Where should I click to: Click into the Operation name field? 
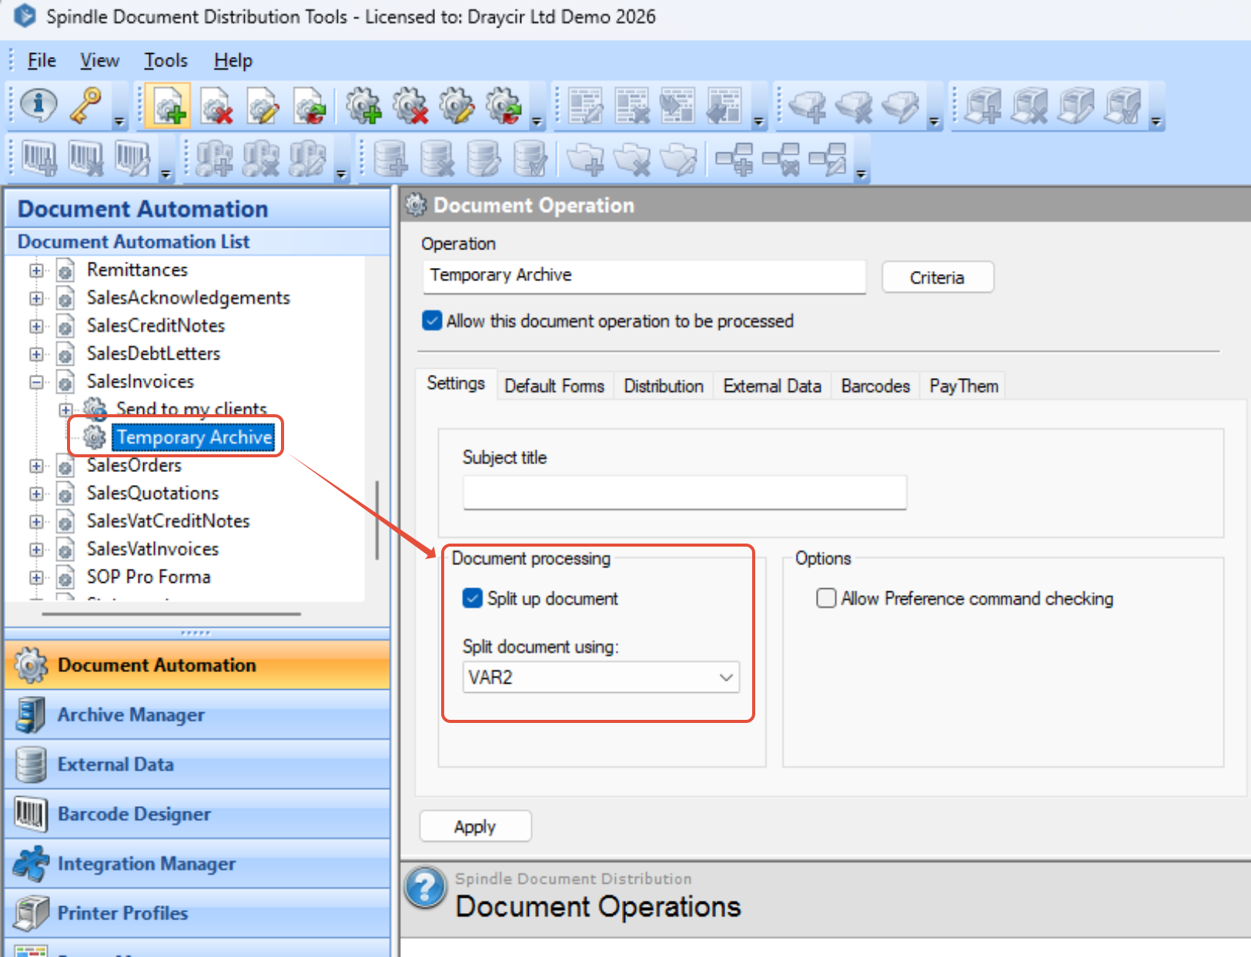click(644, 276)
